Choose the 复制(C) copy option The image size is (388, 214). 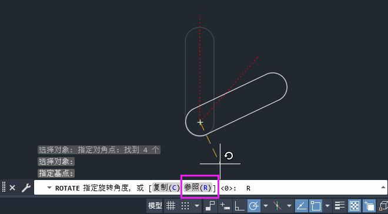point(166,188)
